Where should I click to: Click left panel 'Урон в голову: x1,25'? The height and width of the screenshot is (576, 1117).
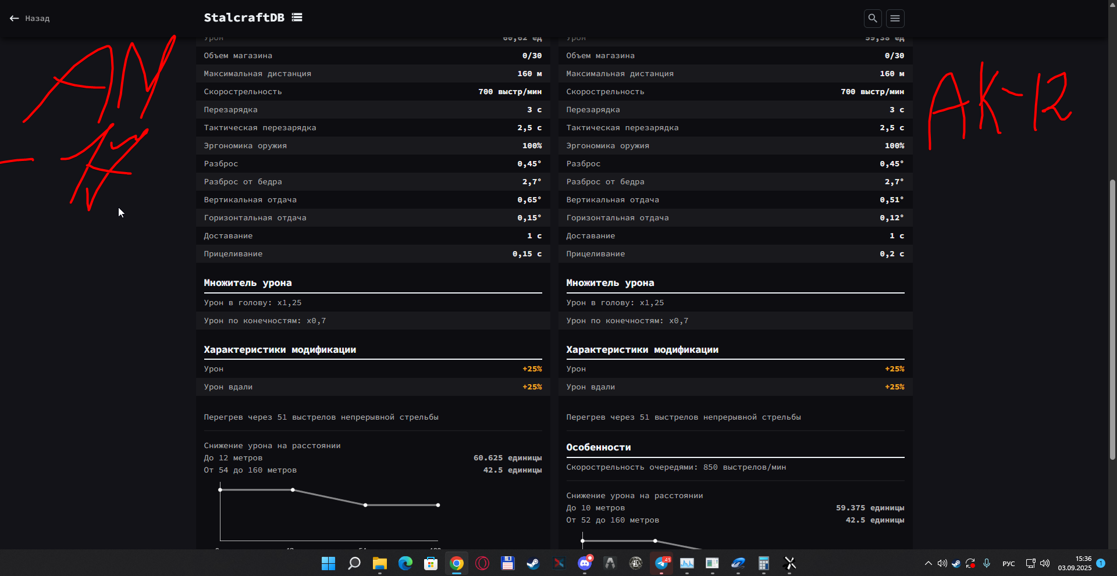252,303
